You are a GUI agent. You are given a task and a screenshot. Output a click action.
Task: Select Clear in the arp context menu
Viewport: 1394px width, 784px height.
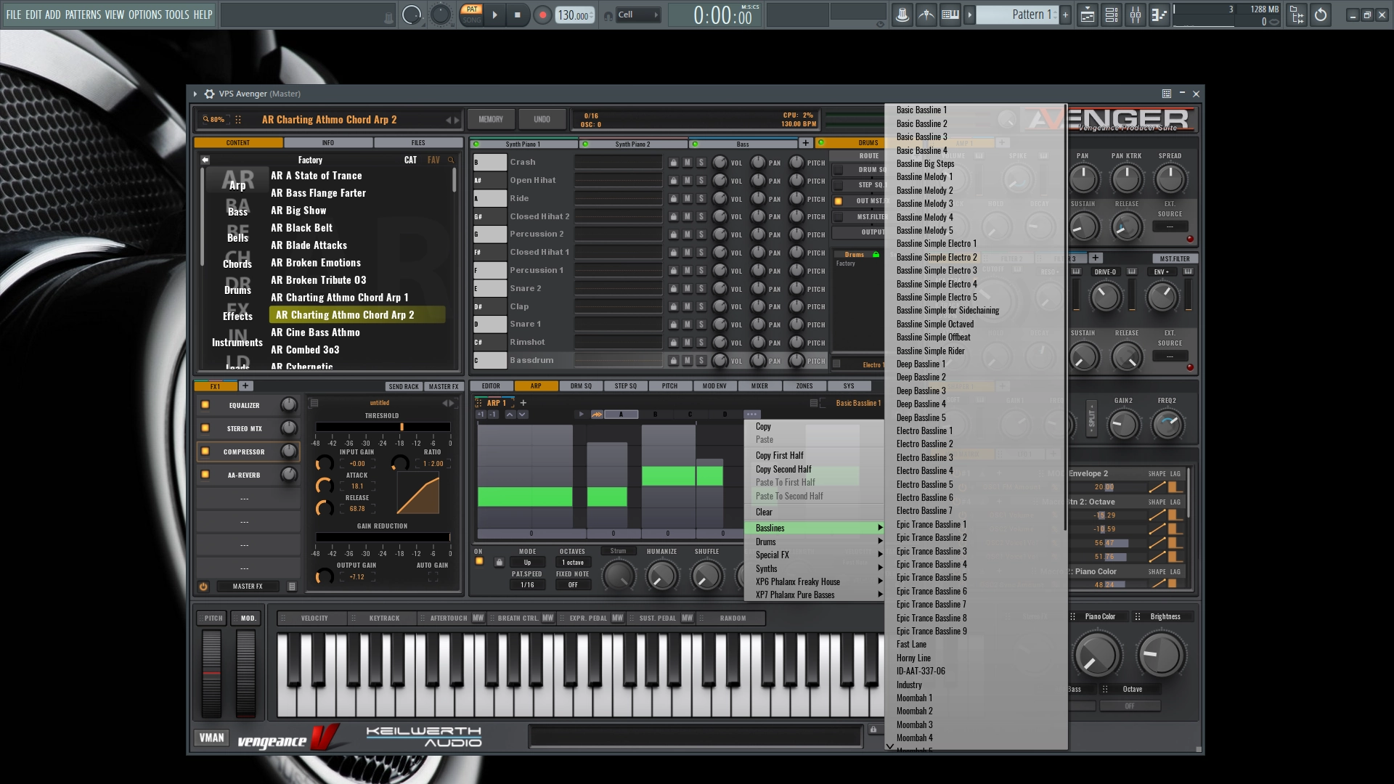pyautogui.click(x=764, y=513)
